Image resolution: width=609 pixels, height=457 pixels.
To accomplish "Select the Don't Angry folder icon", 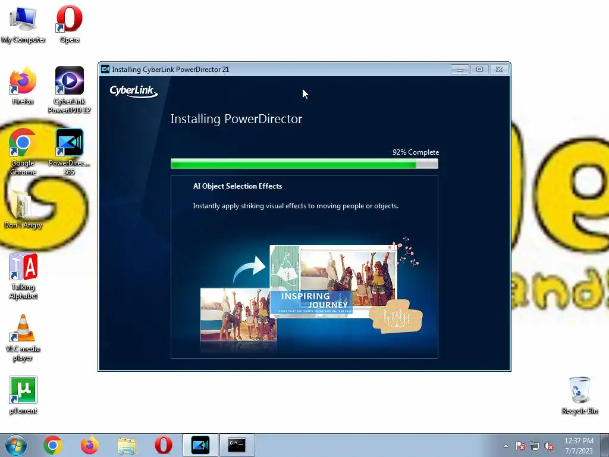I will tap(23, 209).
